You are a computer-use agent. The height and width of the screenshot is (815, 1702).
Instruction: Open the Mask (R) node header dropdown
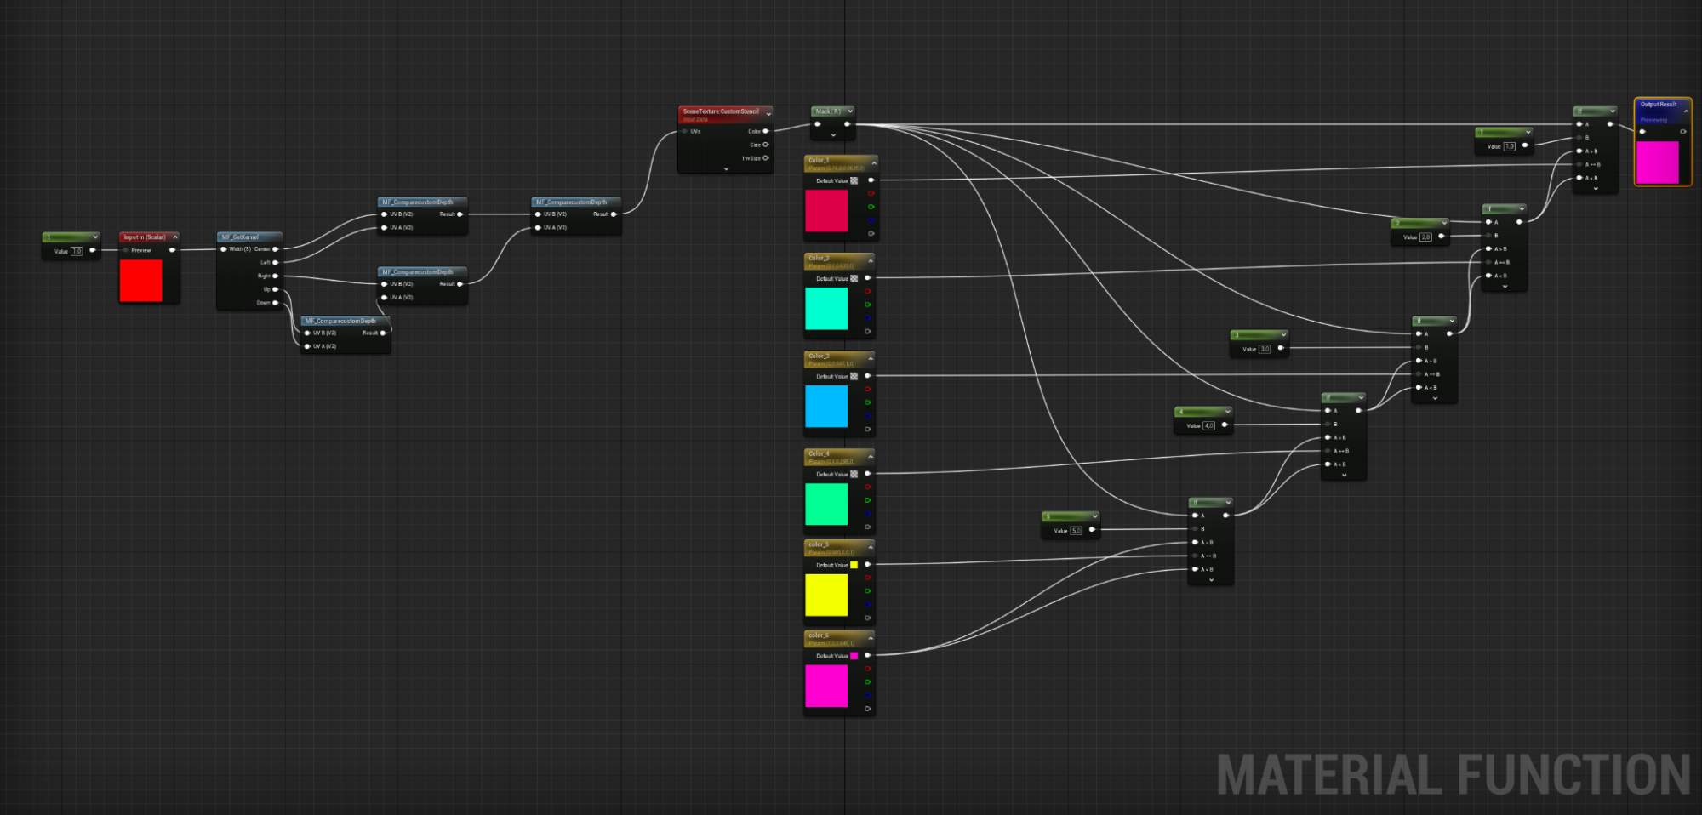(x=849, y=111)
